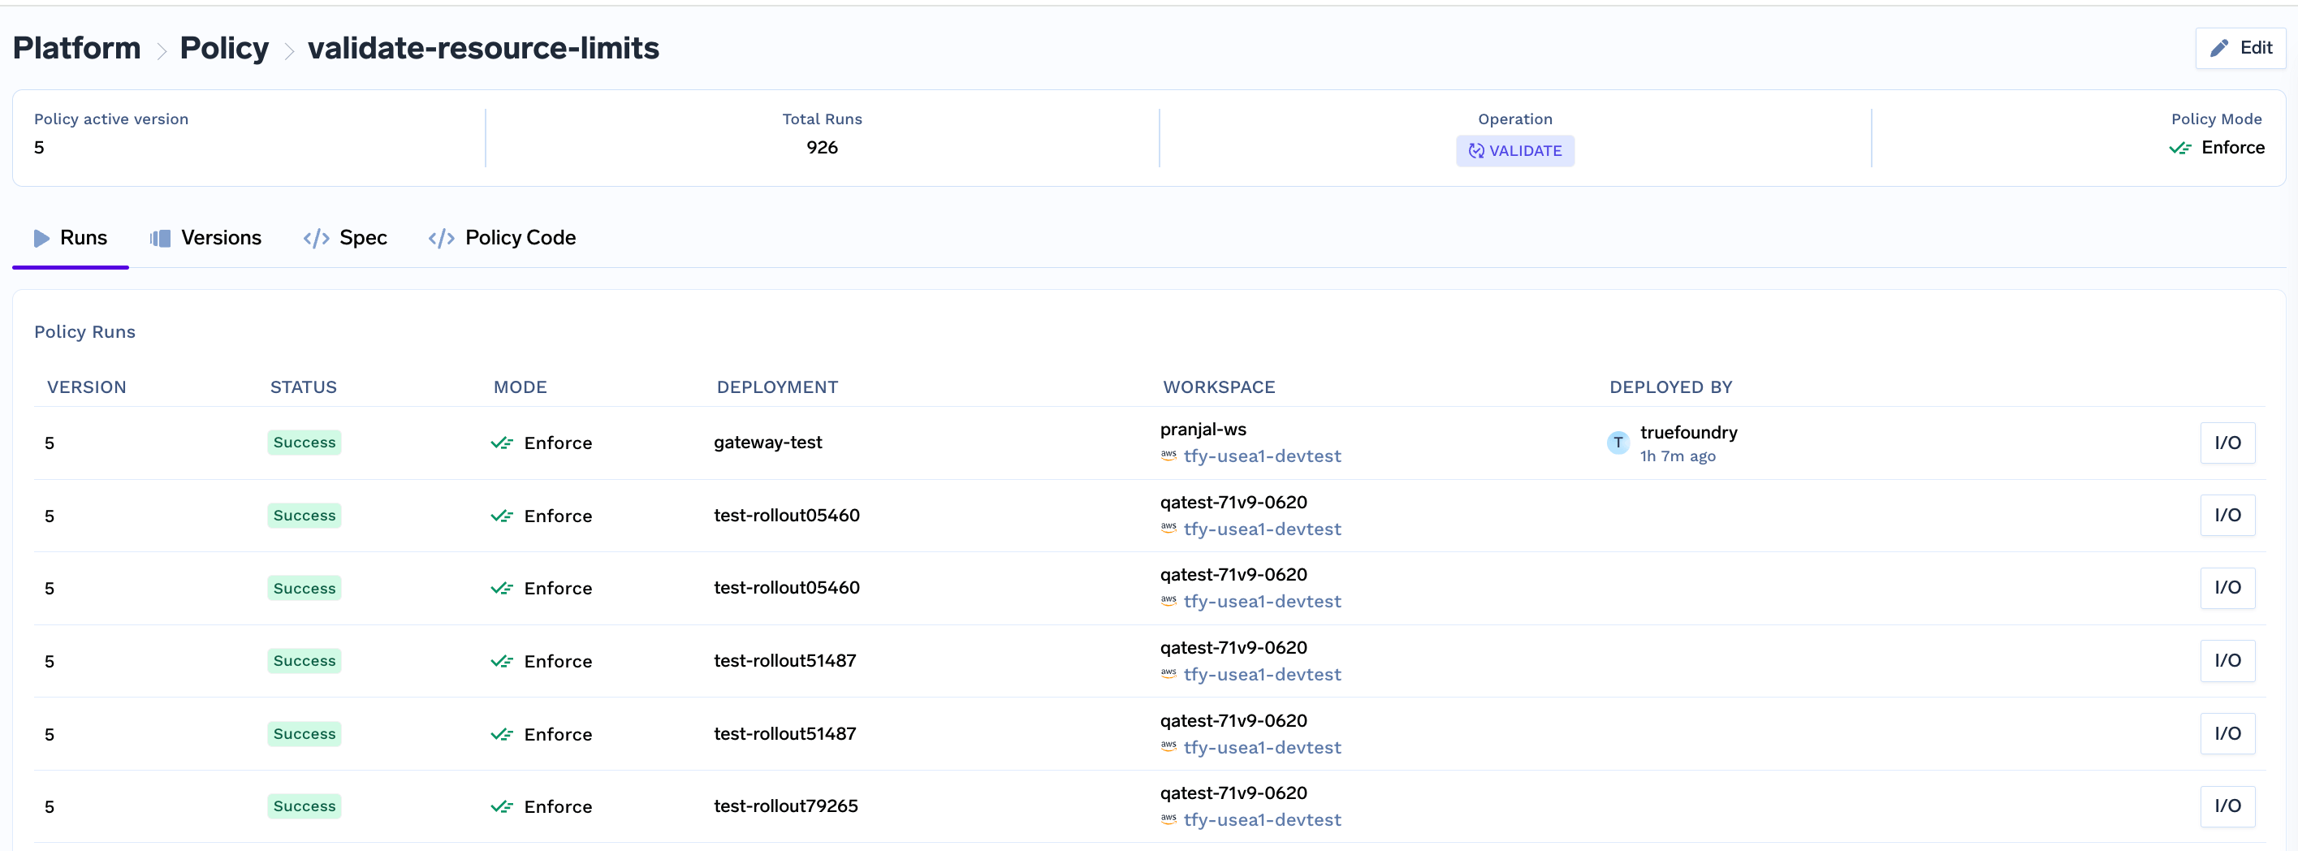Open tfy-usea1-devtest link under pranjal-ws
The width and height of the screenshot is (2298, 851).
1261,456
